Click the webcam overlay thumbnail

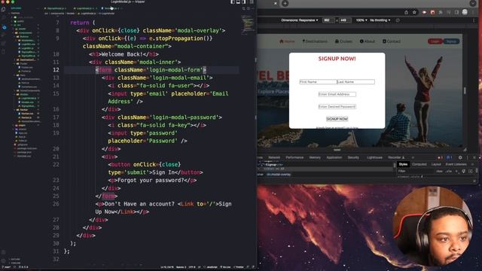pyautogui.click(x=433, y=227)
